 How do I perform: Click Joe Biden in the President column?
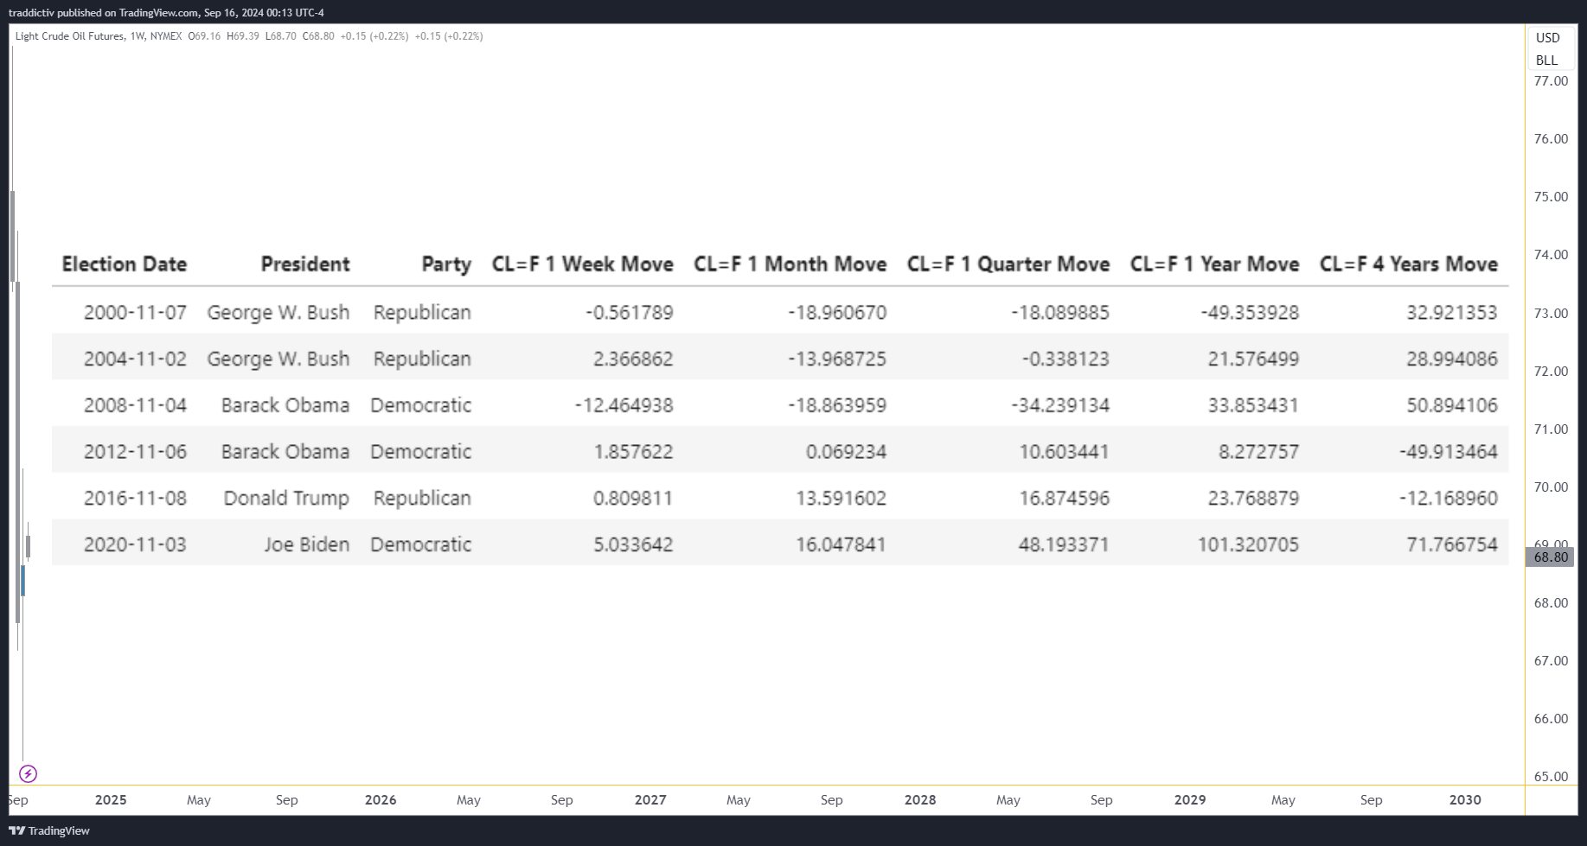[307, 544]
